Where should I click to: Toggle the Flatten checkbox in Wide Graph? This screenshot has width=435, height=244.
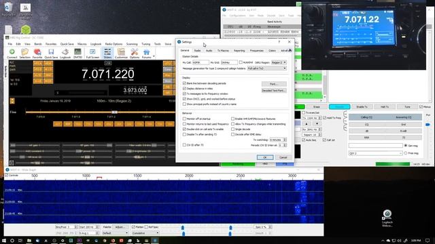click(133, 227)
